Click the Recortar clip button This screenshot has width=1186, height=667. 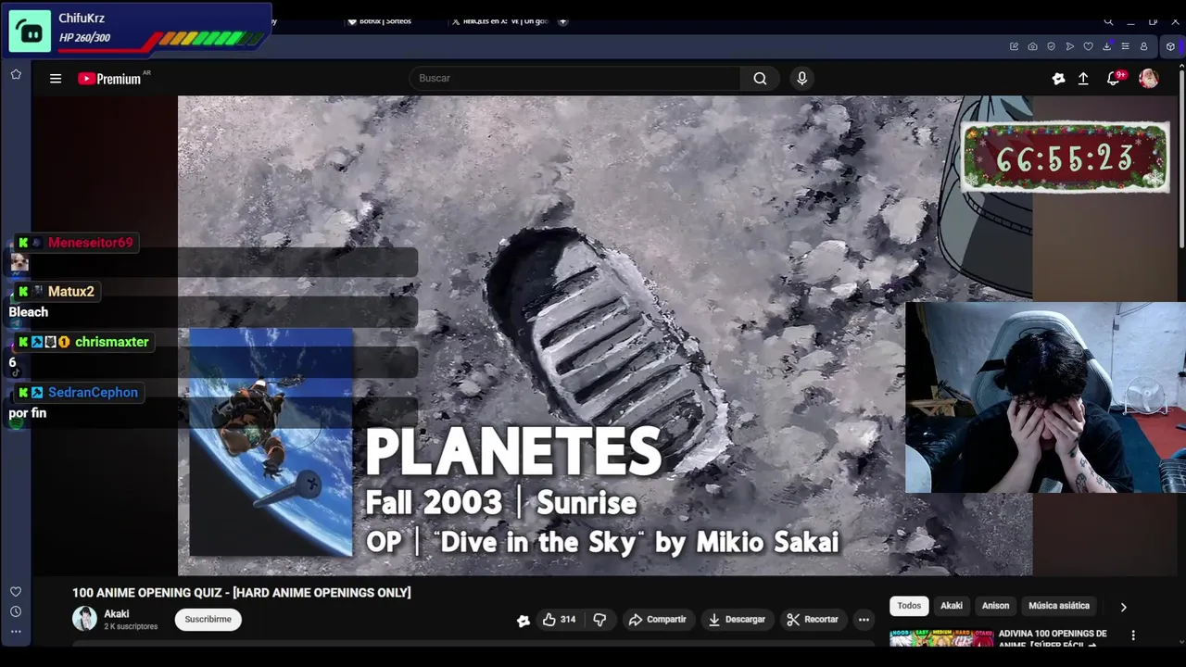[813, 620]
